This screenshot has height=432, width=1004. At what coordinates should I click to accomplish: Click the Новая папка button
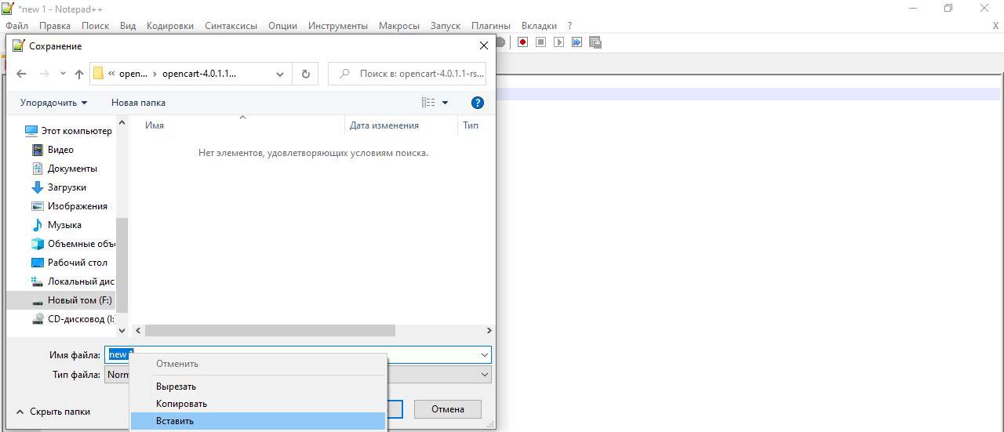138,103
